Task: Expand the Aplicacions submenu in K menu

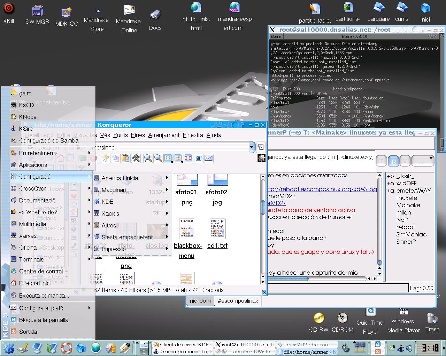Action: [52, 165]
